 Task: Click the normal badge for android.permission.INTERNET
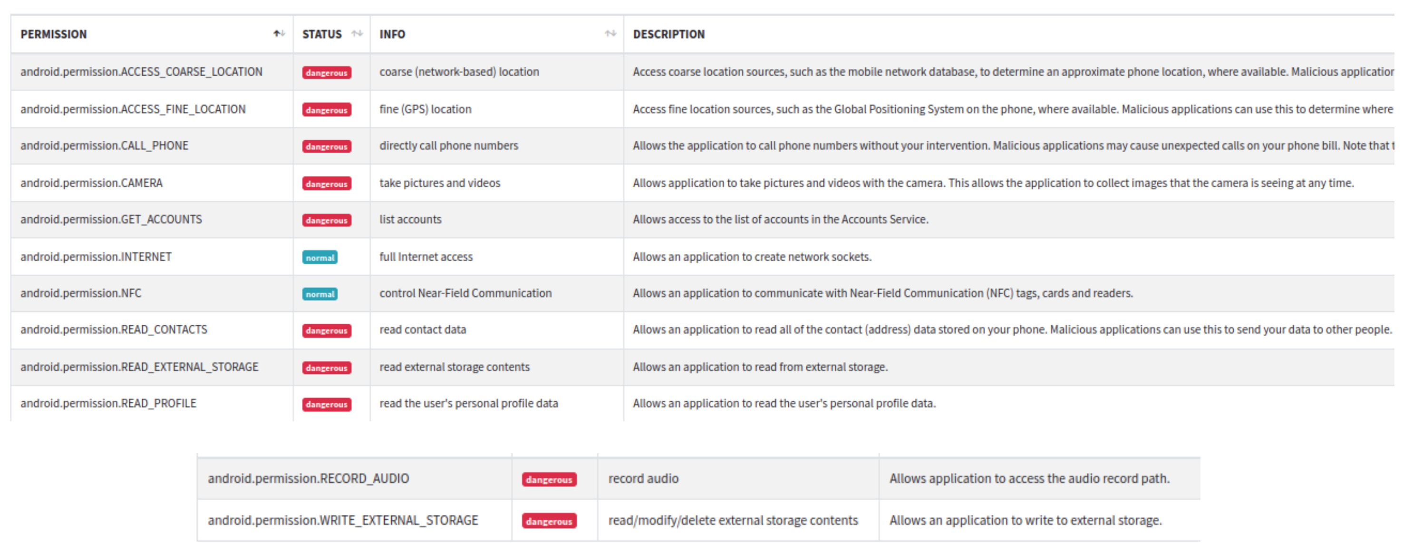tap(320, 257)
